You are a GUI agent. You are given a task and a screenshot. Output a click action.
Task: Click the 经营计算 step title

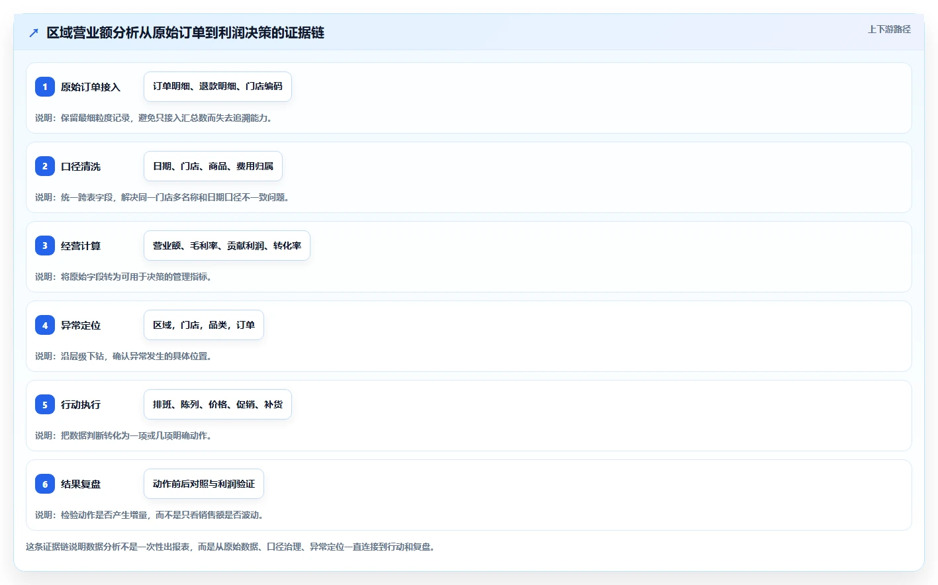tap(81, 246)
